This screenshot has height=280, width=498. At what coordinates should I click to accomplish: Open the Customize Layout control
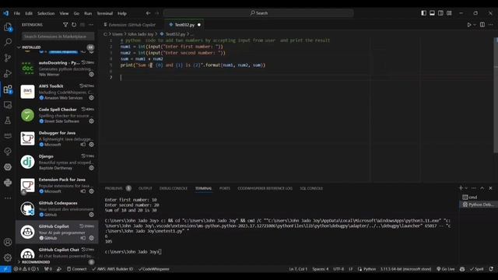(x=449, y=13)
